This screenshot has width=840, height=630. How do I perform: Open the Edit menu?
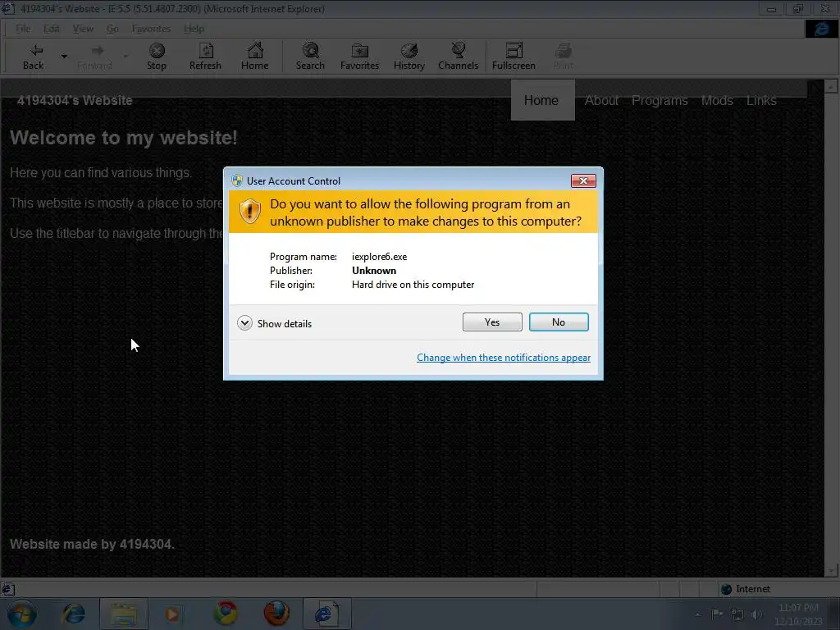point(52,29)
